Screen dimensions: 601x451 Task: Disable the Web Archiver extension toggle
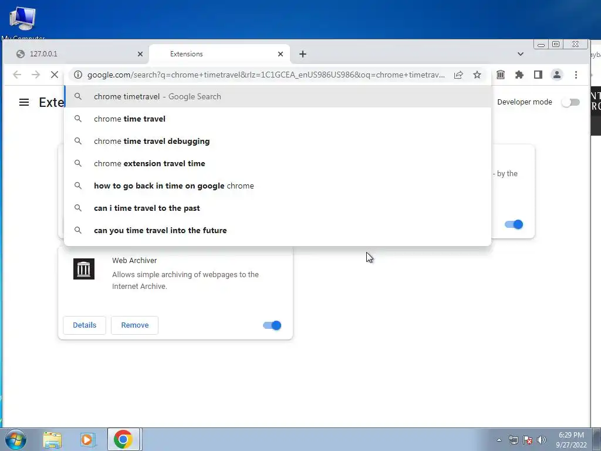click(x=272, y=325)
